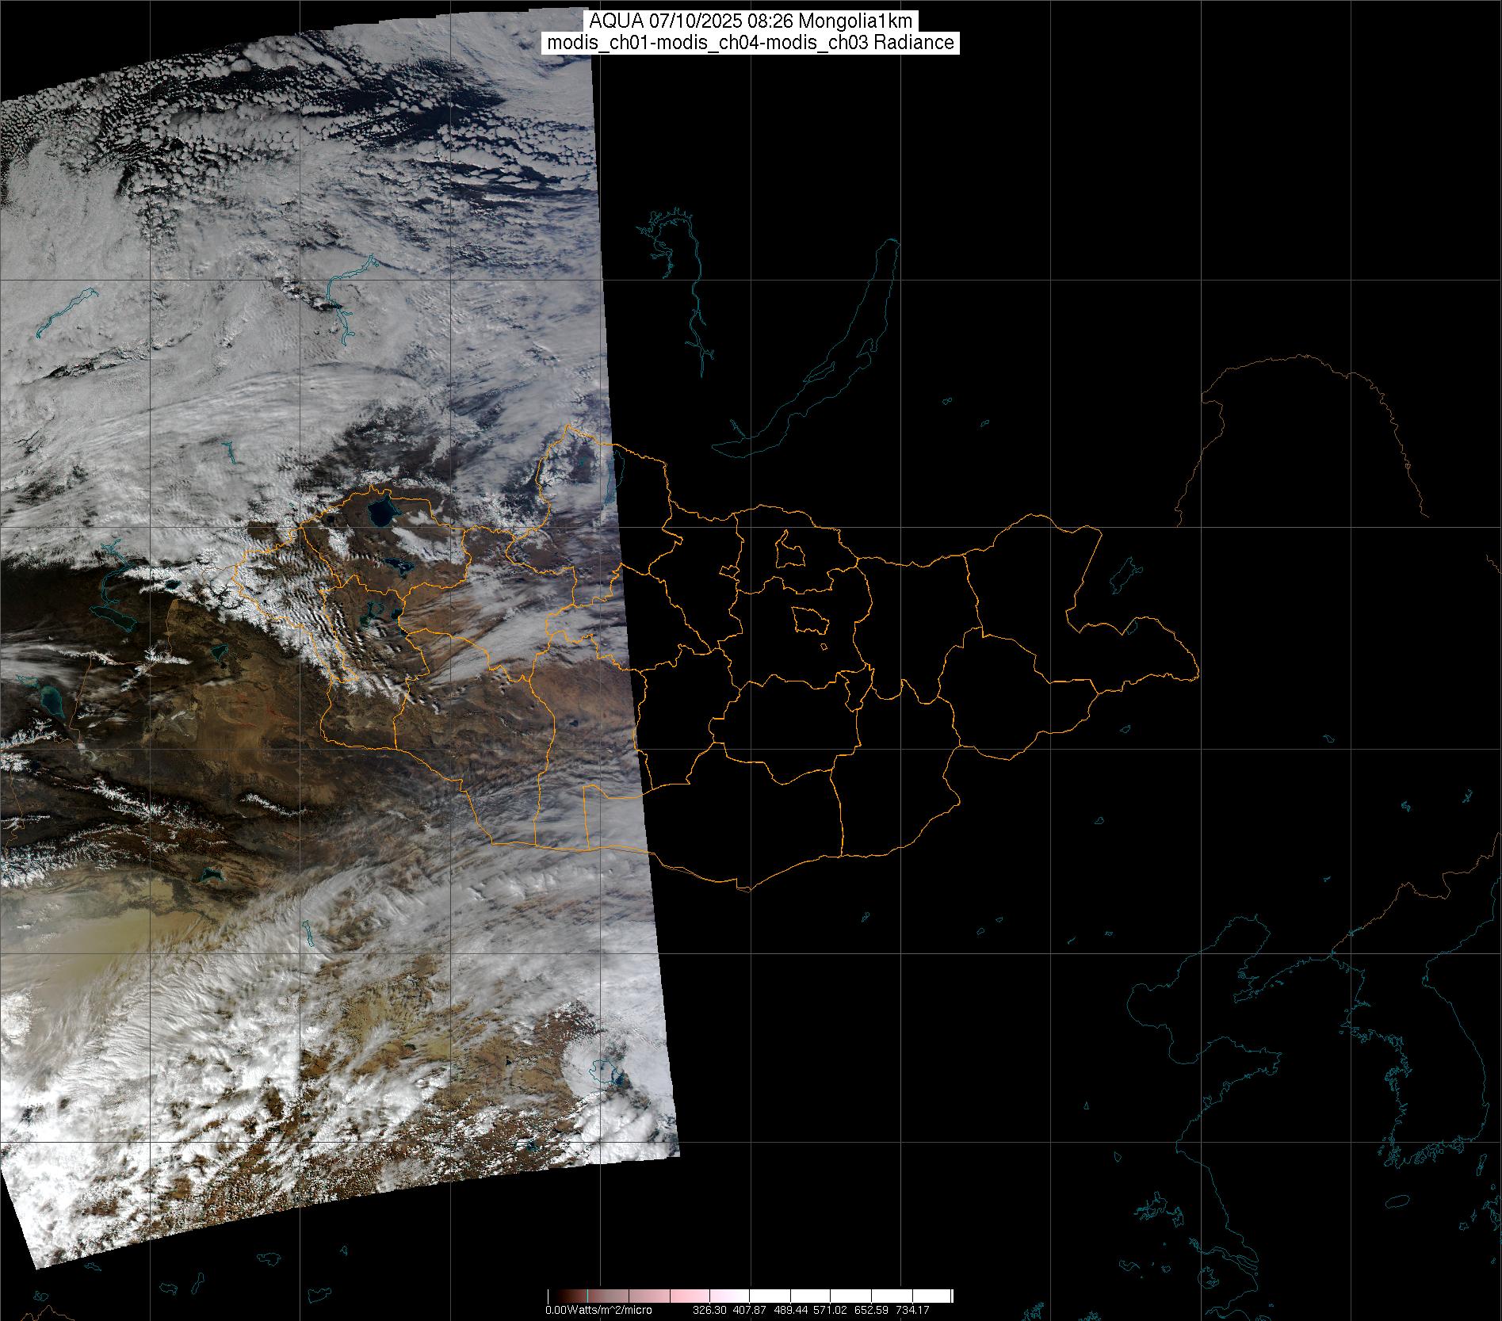1502x1321 pixels.
Task: Click the AQUA 07/10/2025 08:26 title label
Action: pyautogui.click(x=751, y=21)
